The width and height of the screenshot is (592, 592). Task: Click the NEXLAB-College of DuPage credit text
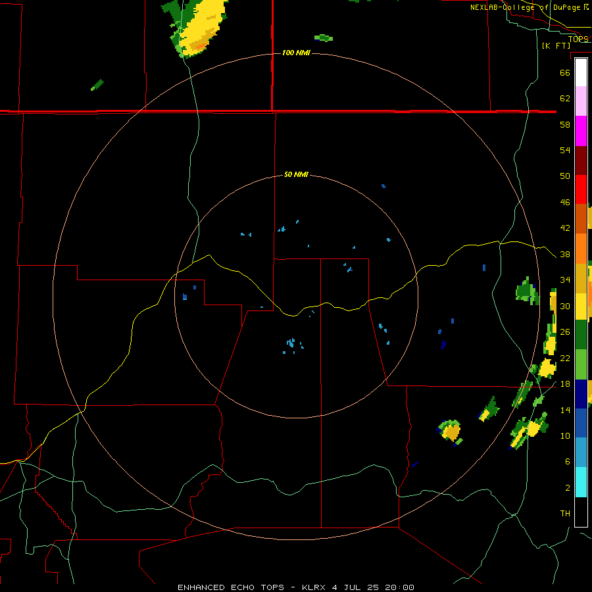tap(529, 7)
